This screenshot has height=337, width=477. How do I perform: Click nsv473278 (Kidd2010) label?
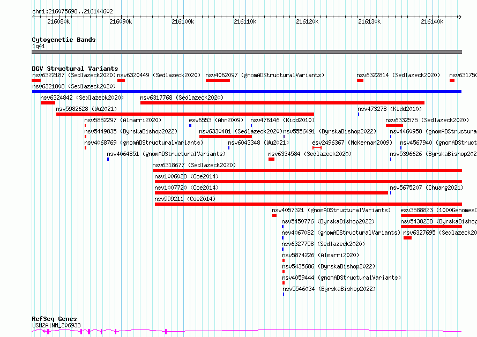pyautogui.click(x=390, y=109)
